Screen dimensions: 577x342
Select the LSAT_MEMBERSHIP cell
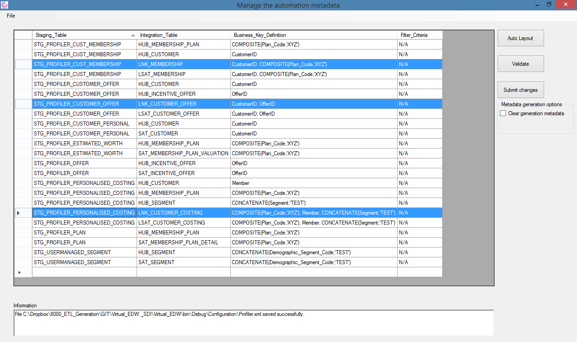coord(183,74)
